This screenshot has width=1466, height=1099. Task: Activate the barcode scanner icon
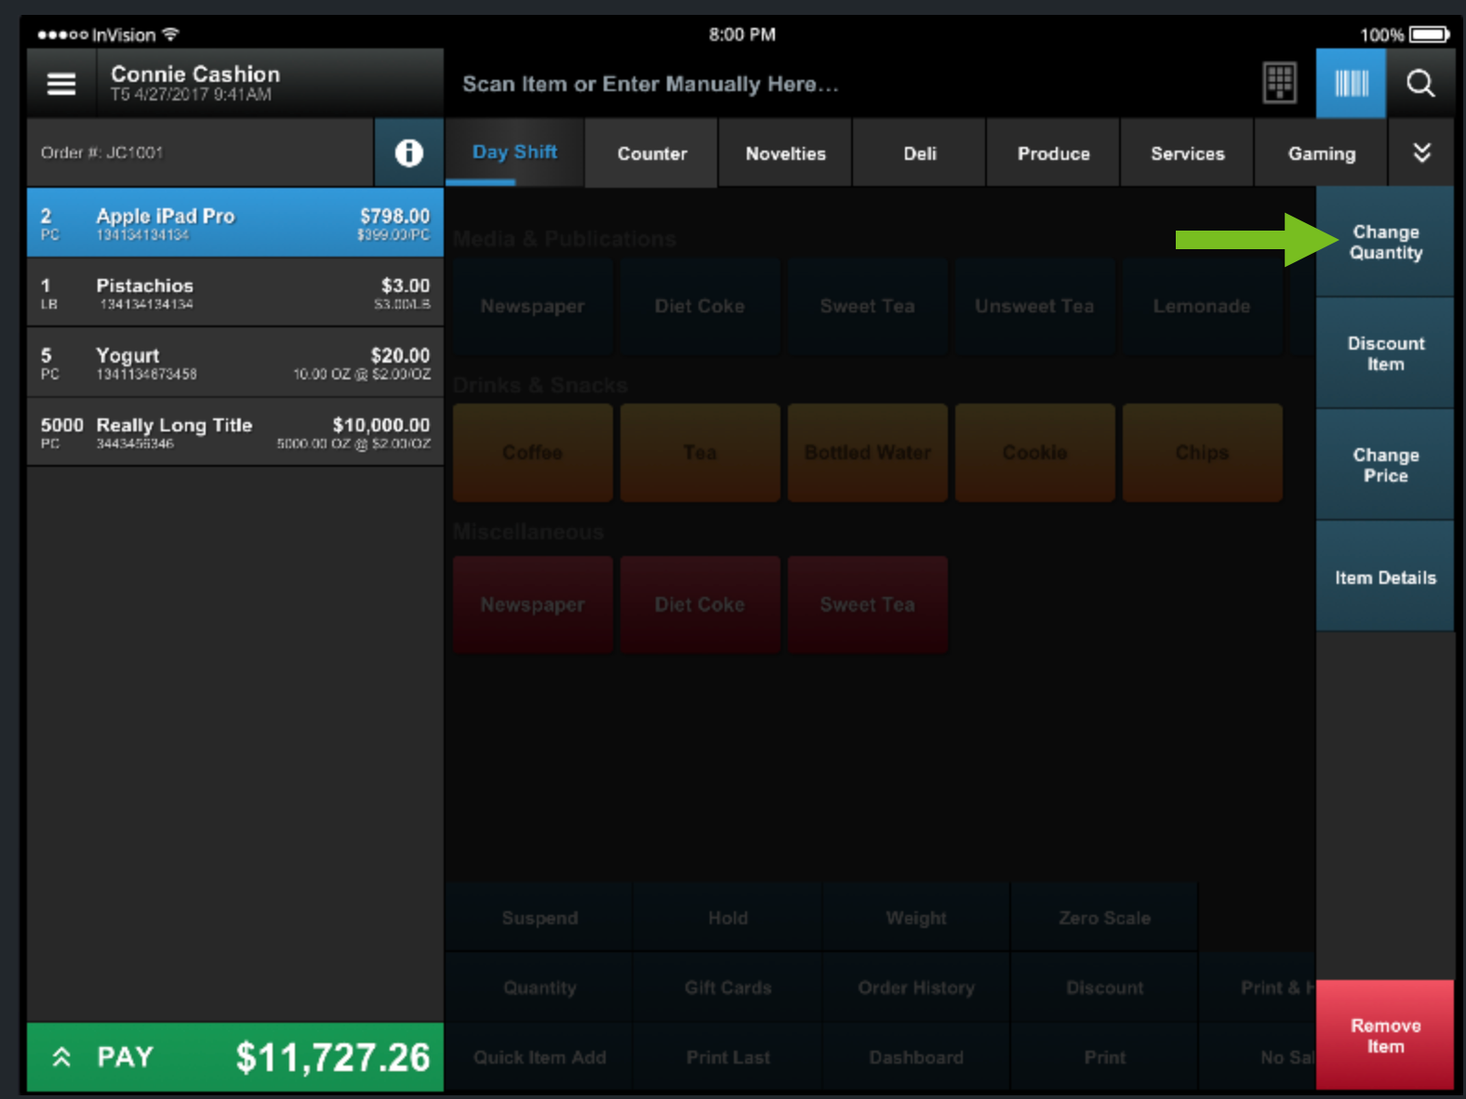coord(1351,84)
